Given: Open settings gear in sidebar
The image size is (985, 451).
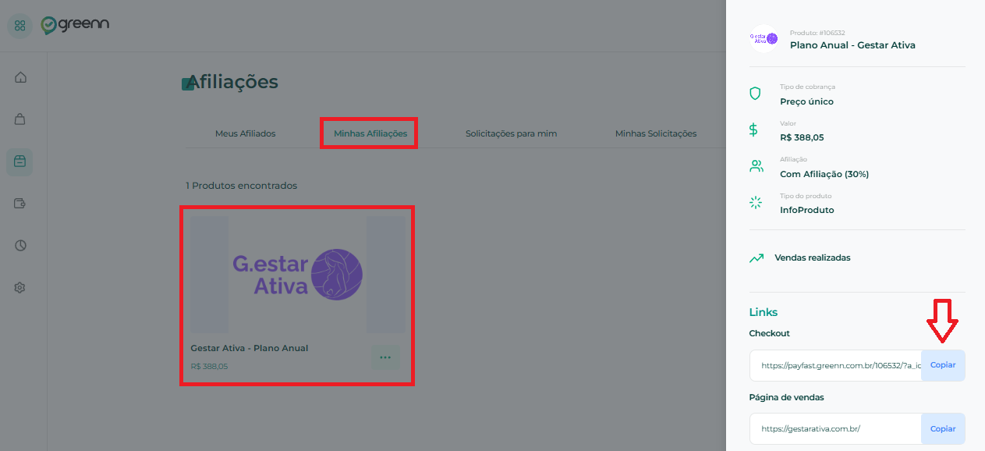Looking at the screenshot, I should click(x=20, y=288).
